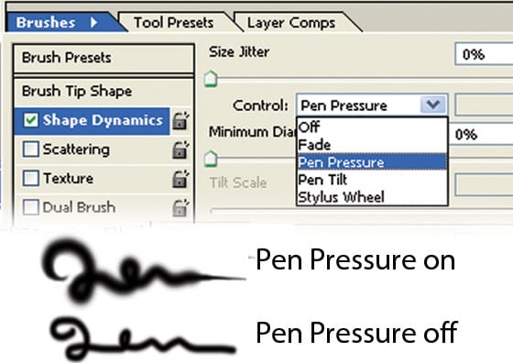The width and height of the screenshot is (513, 363).
Task: Enable the Texture checkbox
Action: (31, 179)
